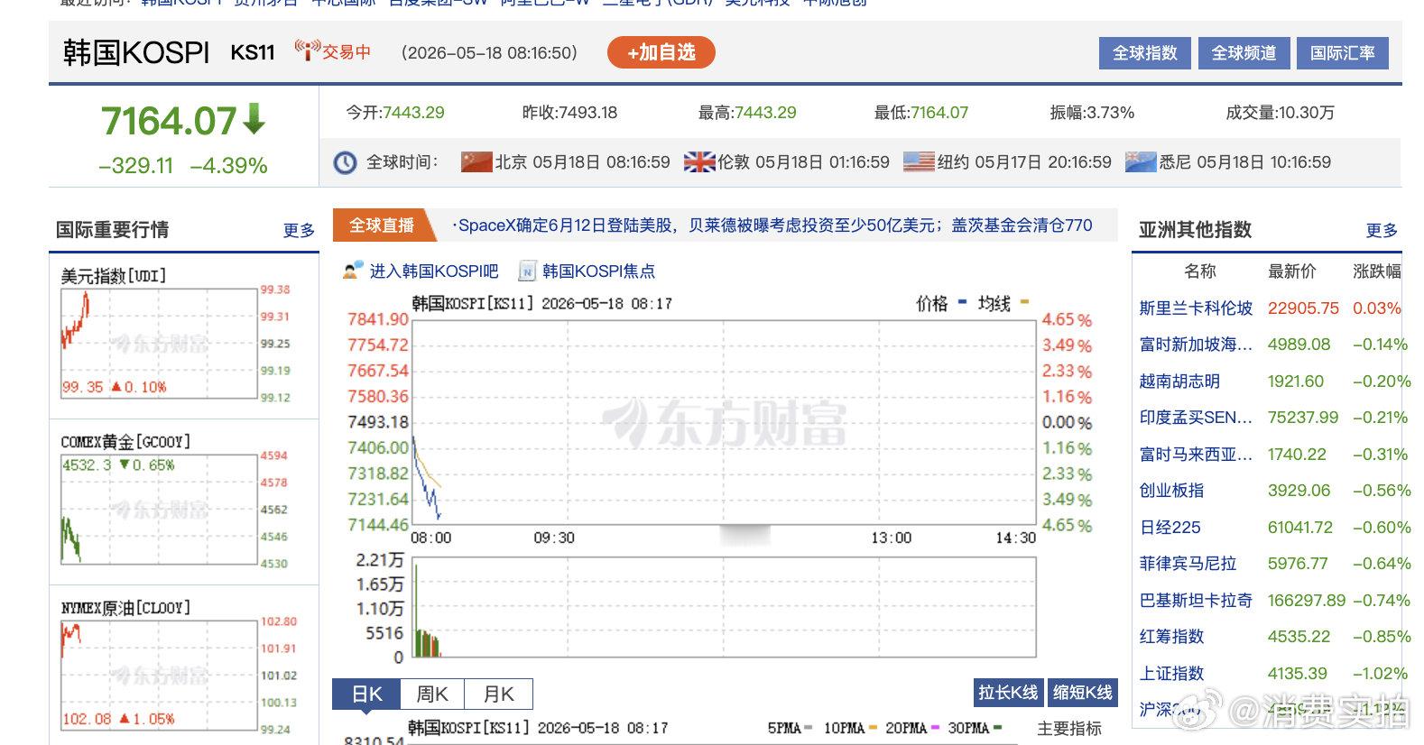This screenshot has width=1424, height=745.
Task: Click the 昨收:7493.18 value
Action: [569, 113]
